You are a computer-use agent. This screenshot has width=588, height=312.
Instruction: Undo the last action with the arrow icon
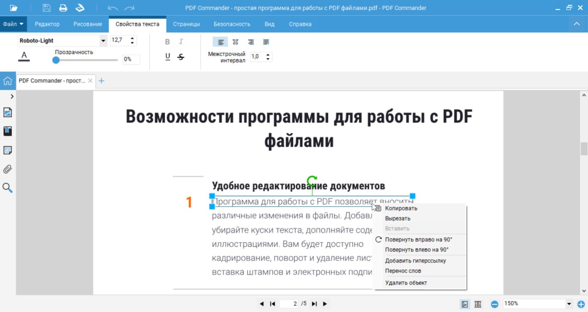click(x=113, y=7)
